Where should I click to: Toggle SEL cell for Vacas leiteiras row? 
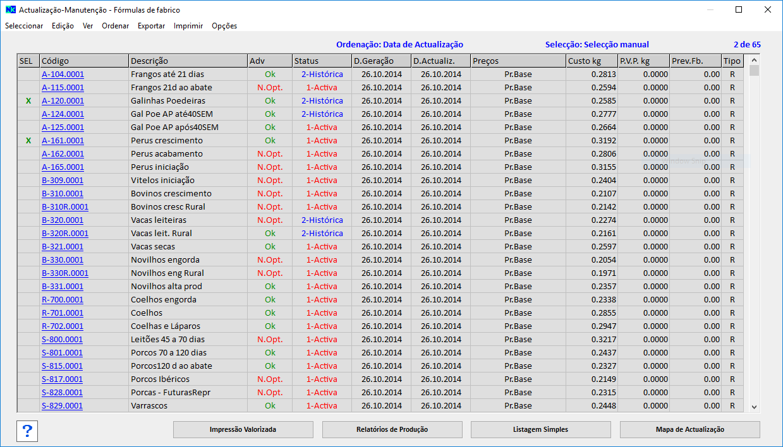(x=28, y=220)
